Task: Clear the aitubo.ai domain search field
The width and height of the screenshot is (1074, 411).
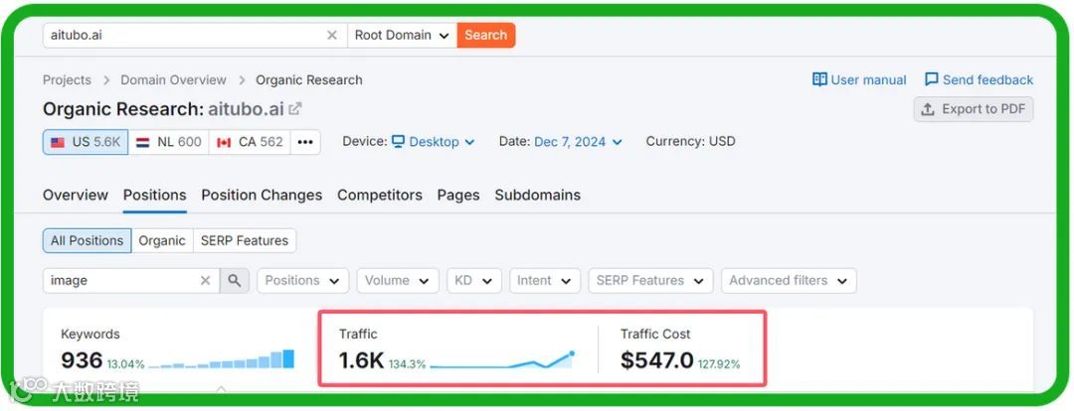Action: 331,36
